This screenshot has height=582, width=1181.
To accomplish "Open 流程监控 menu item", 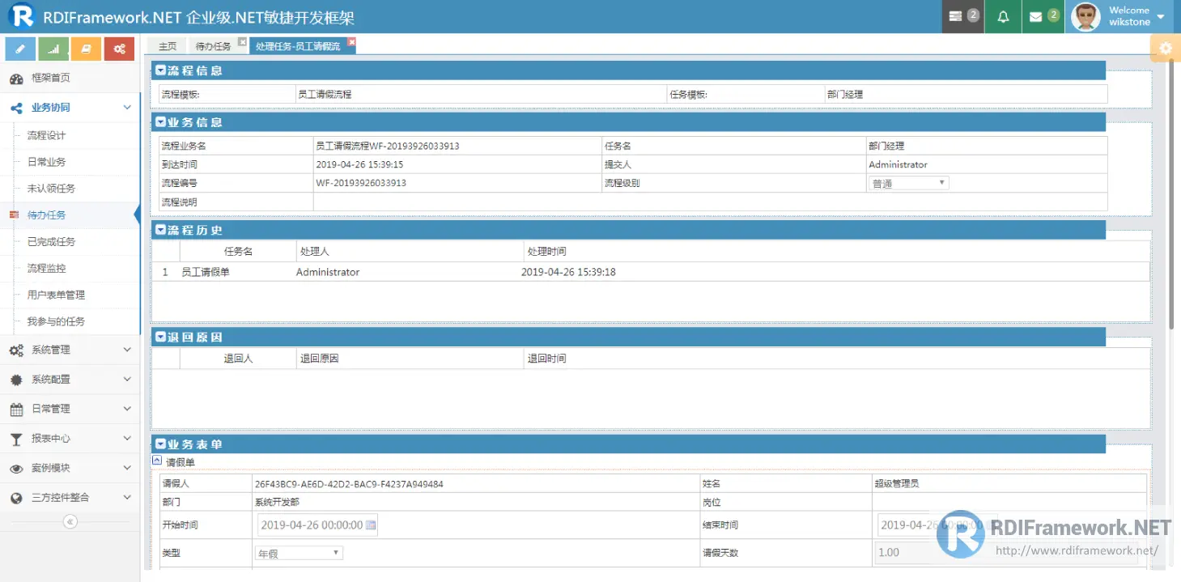I will tap(46, 268).
